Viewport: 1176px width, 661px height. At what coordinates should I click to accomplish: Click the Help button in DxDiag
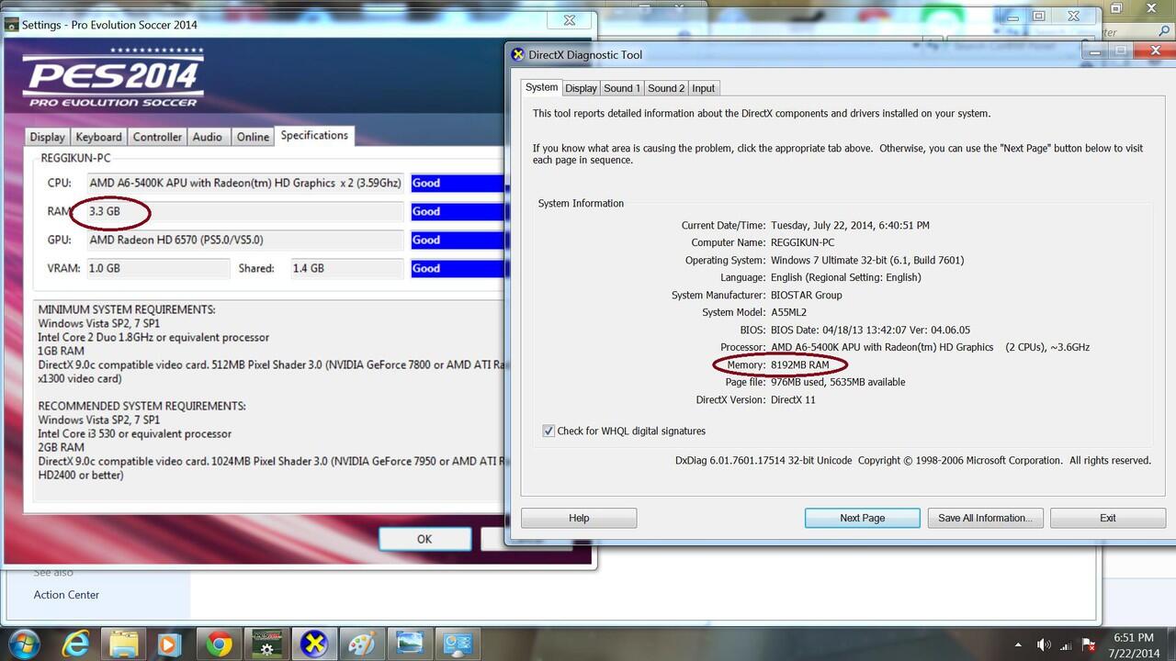(x=579, y=518)
